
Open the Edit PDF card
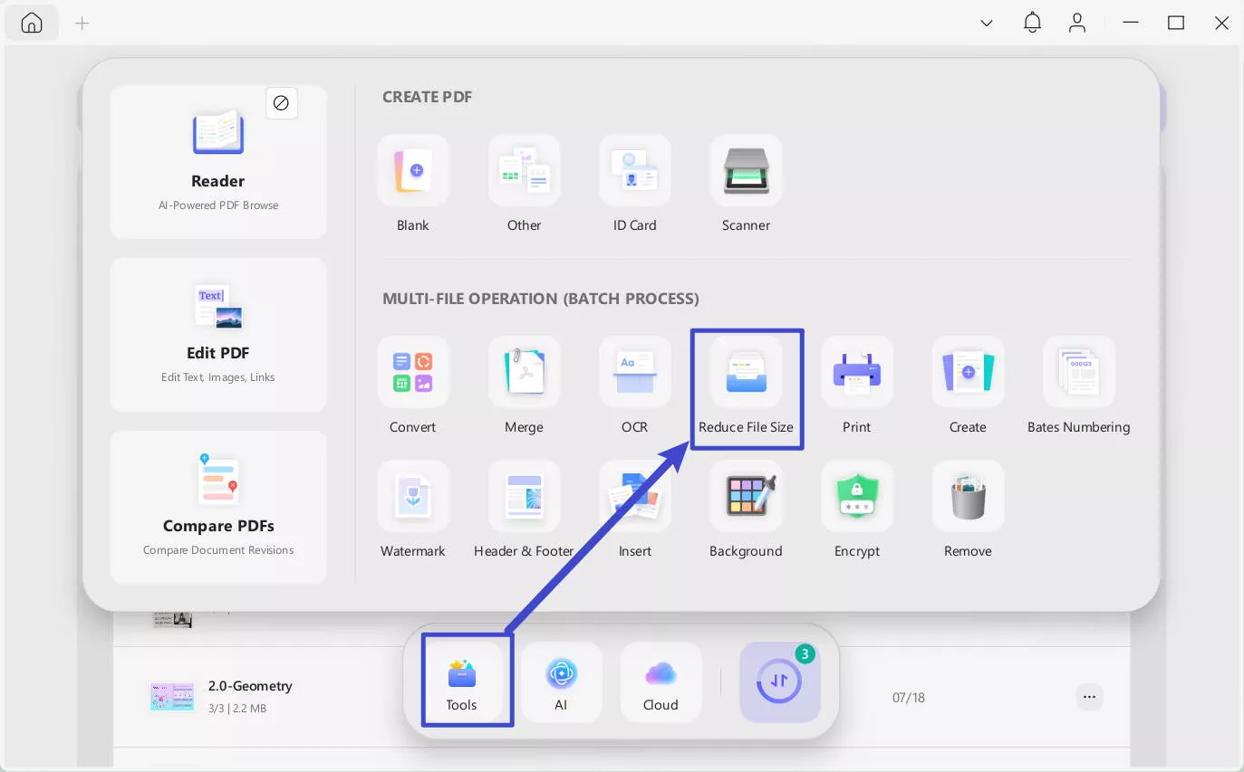click(218, 335)
